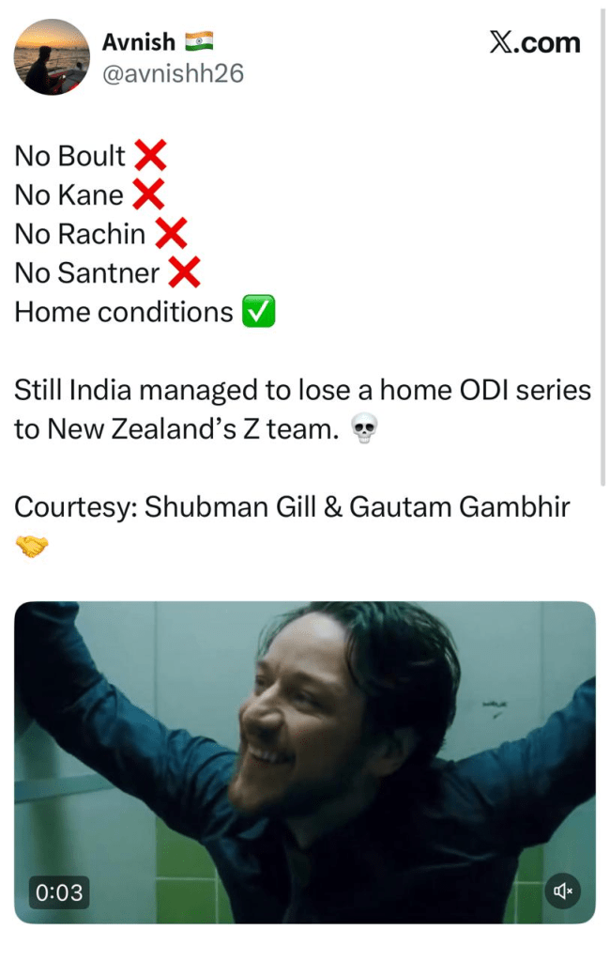Screen dimensions: 610x961
Task: Click the red cross beside No Santner
Action: (184, 272)
